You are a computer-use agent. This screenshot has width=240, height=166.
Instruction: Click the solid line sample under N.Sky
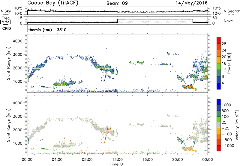[x=6, y=14]
